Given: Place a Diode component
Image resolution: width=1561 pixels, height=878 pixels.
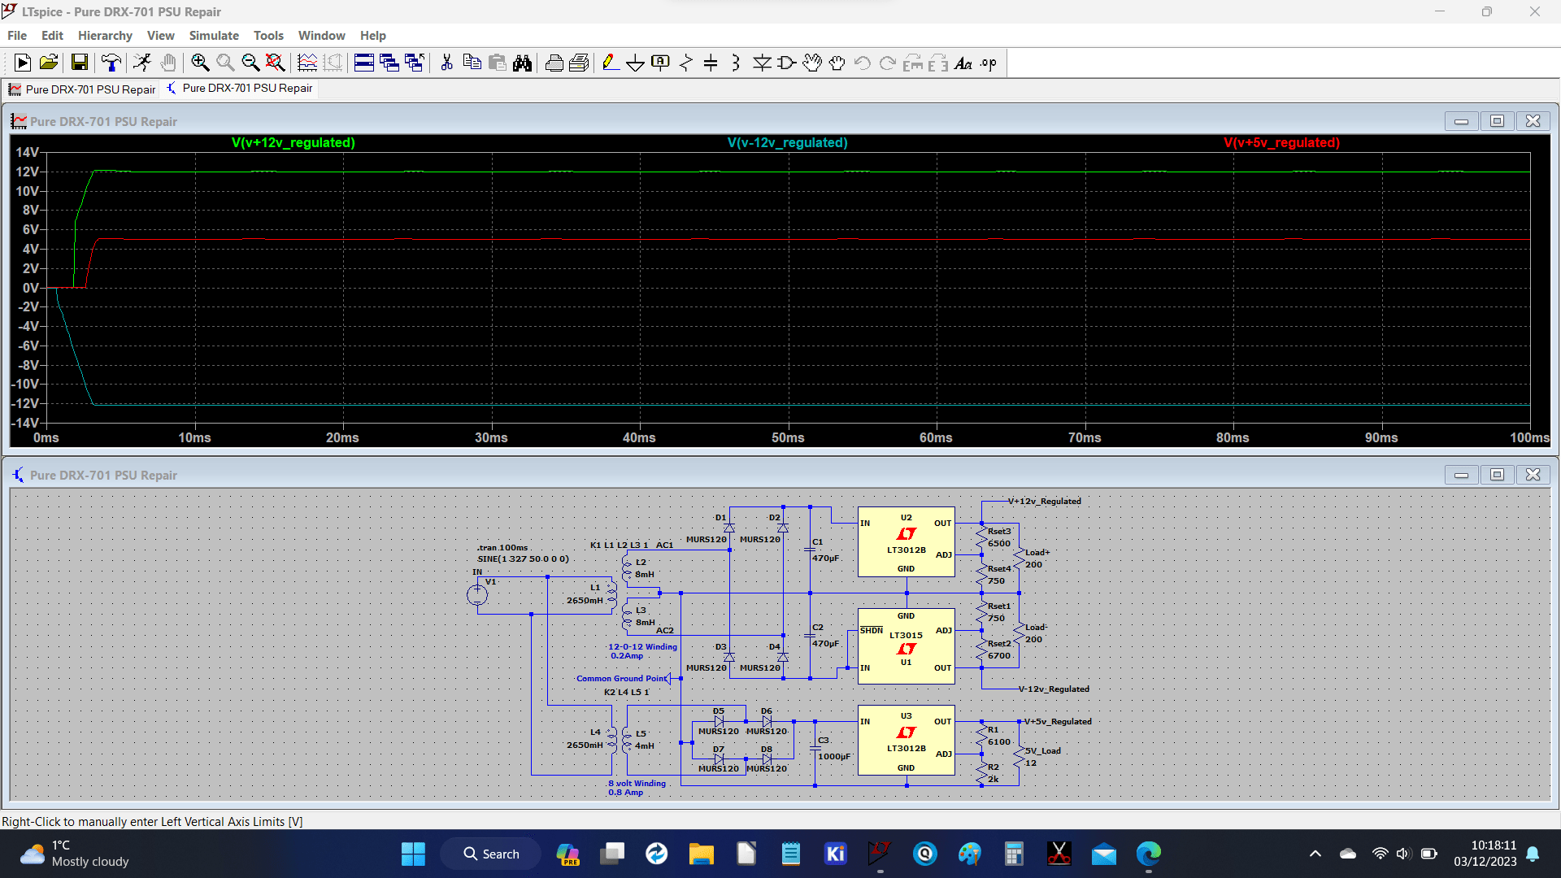Looking at the screenshot, I should click(762, 63).
